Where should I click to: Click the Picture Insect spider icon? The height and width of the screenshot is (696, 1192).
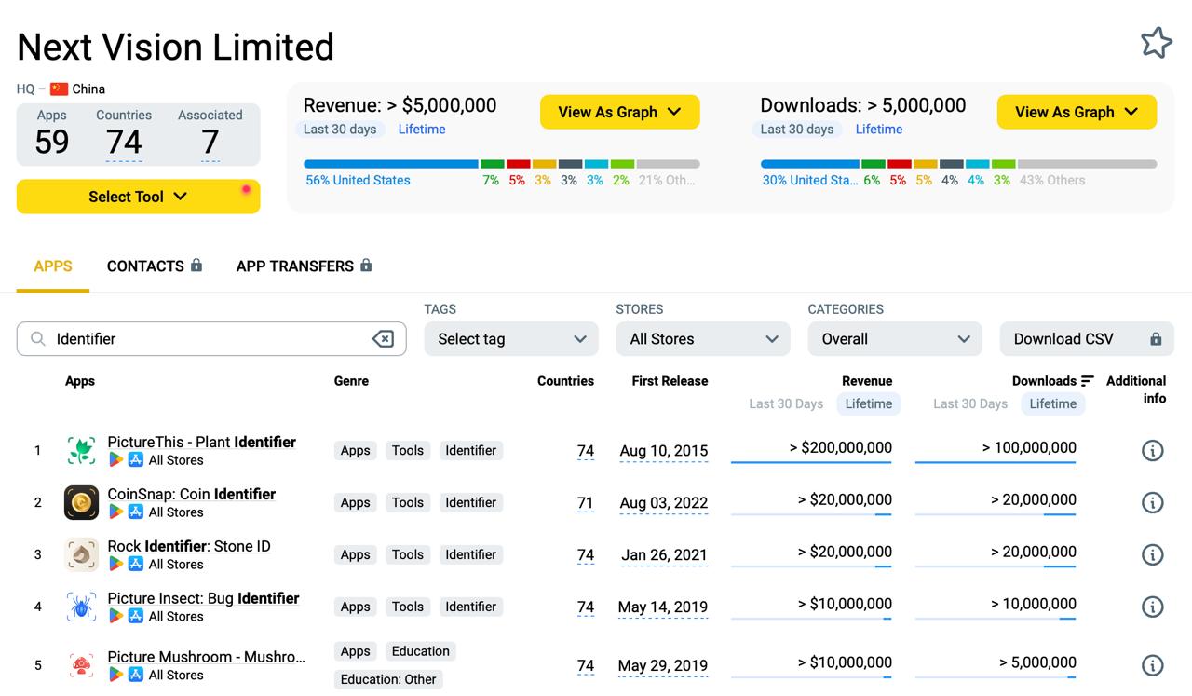(x=81, y=607)
